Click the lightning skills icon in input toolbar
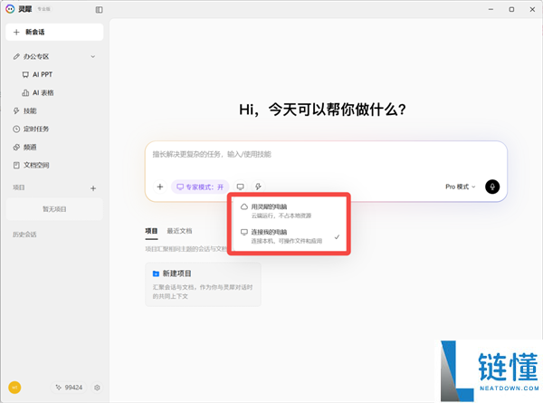The height and width of the screenshot is (403, 543). click(x=258, y=187)
